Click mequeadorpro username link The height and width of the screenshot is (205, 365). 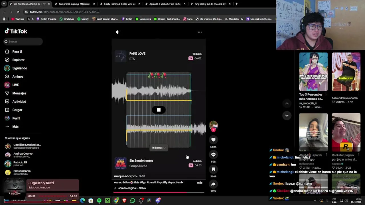pyautogui.click(x=125, y=176)
